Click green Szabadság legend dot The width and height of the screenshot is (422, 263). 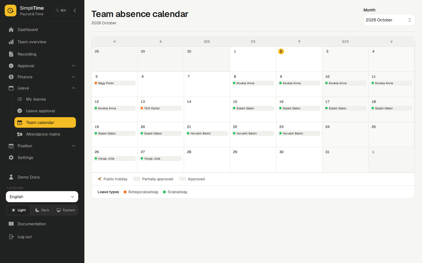coord(164,192)
